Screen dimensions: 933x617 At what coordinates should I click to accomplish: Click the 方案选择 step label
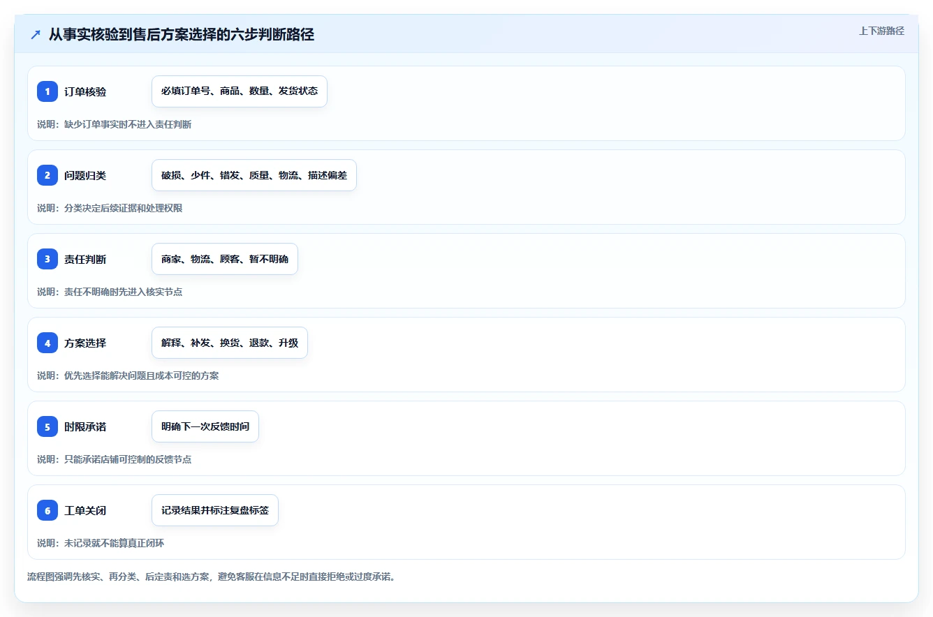point(85,343)
